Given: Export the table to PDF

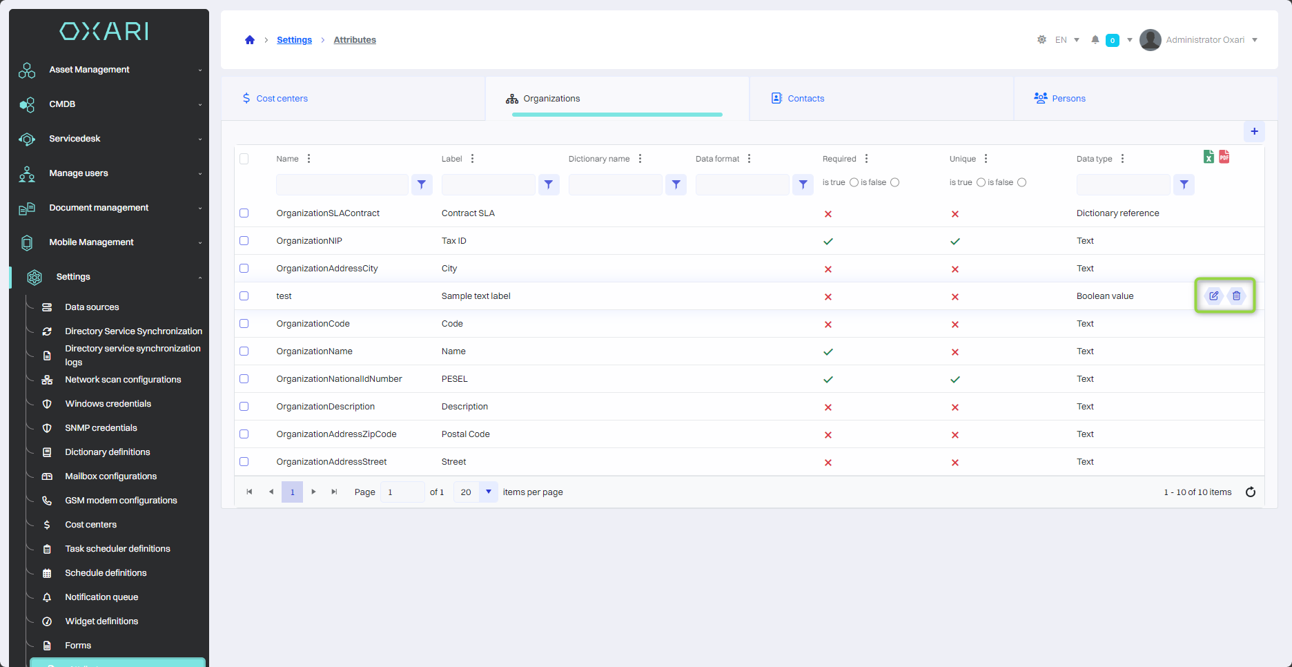Looking at the screenshot, I should pos(1224,157).
